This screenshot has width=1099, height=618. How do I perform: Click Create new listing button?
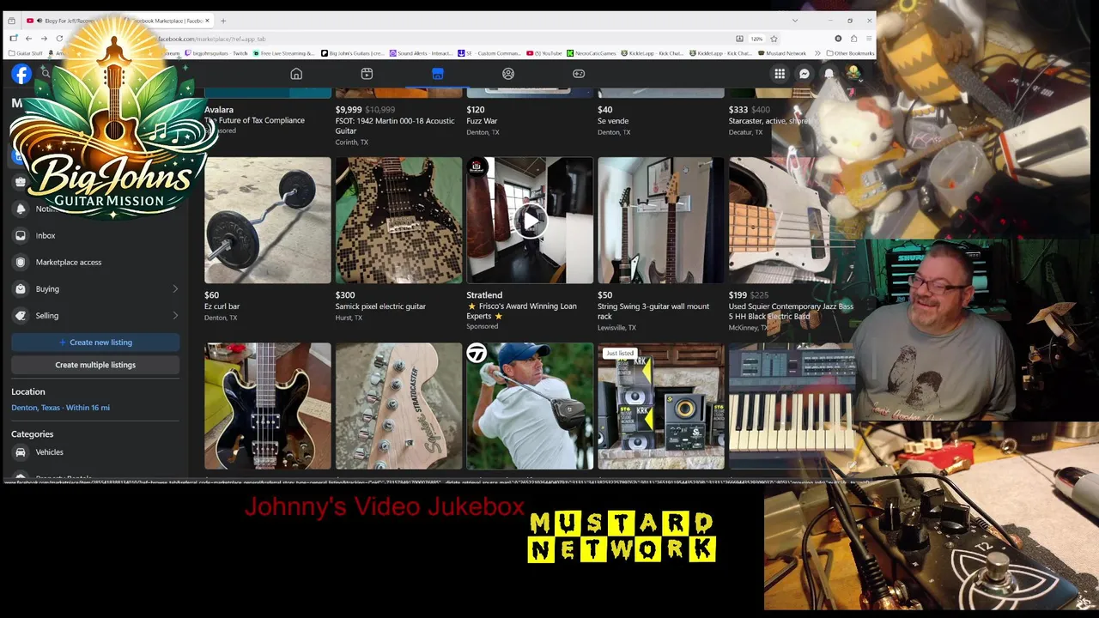coord(95,342)
